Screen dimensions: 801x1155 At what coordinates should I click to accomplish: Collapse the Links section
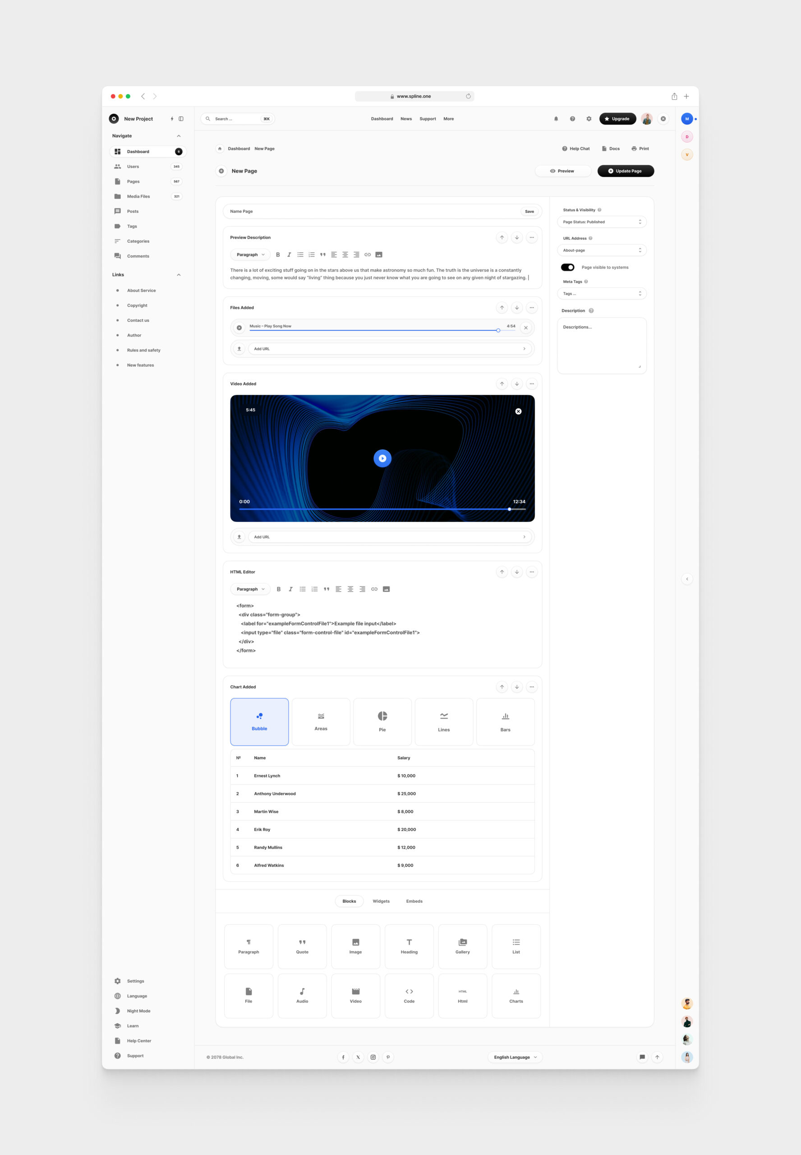tap(179, 275)
